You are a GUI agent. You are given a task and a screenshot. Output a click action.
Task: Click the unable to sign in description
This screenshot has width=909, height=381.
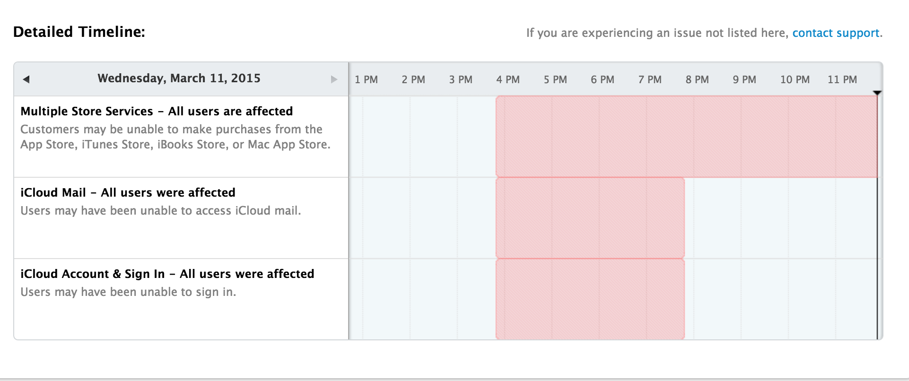coord(128,292)
